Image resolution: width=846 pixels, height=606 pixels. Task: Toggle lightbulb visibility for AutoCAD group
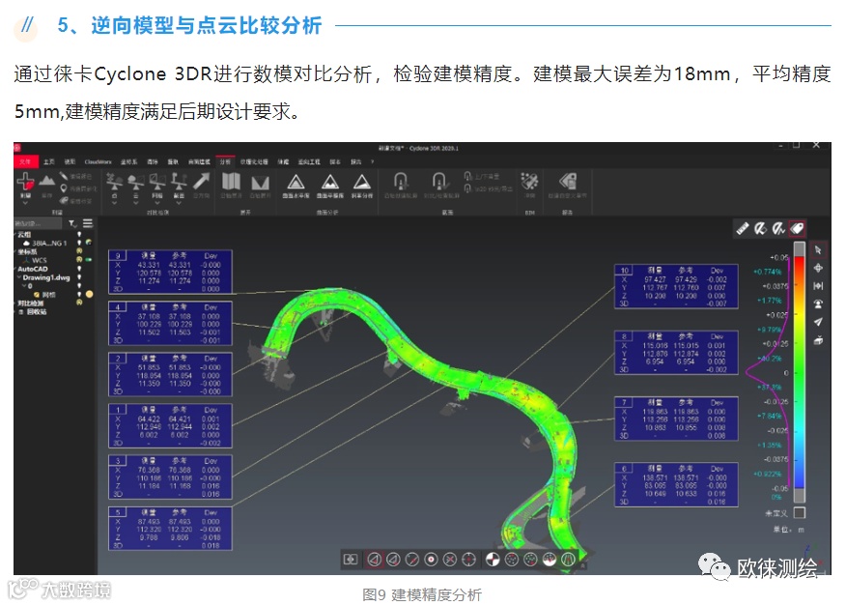coord(79,269)
